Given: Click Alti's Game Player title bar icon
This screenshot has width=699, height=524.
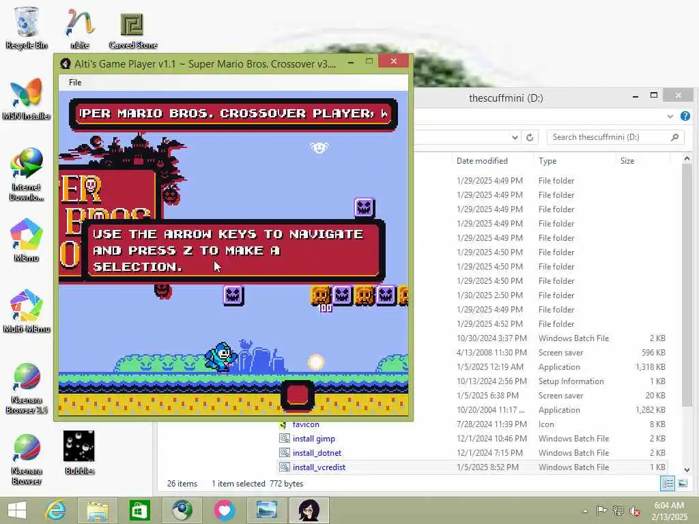Looking at the screenshot, I should (66, 63).
